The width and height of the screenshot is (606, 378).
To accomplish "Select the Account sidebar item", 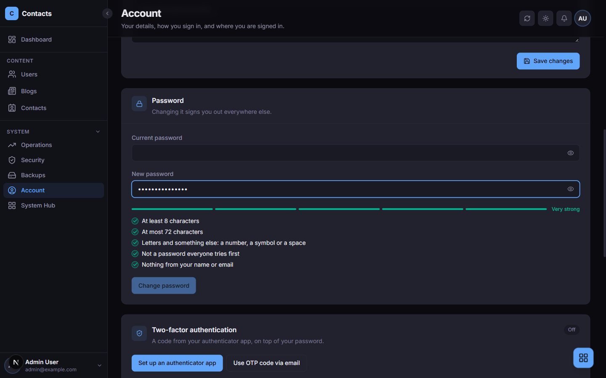I will pos(53,190).
